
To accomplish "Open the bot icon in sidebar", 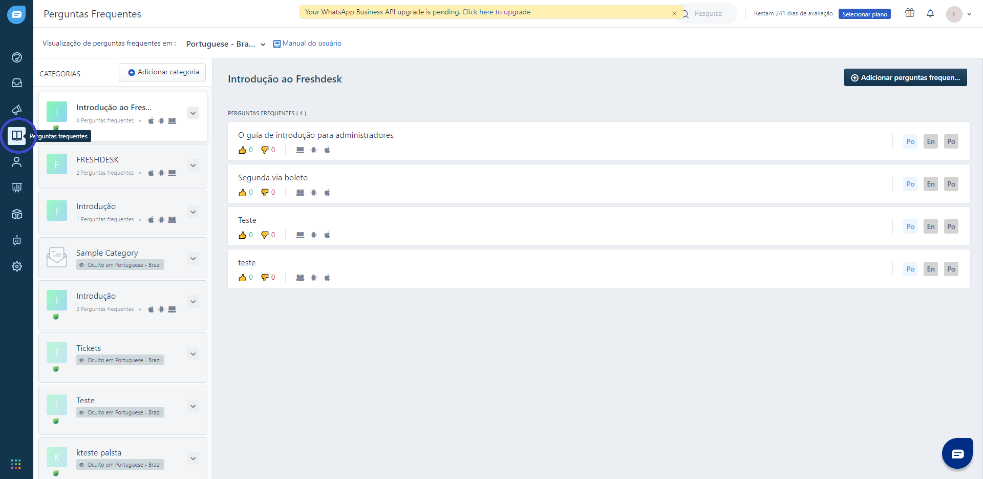I will point(17,240).
